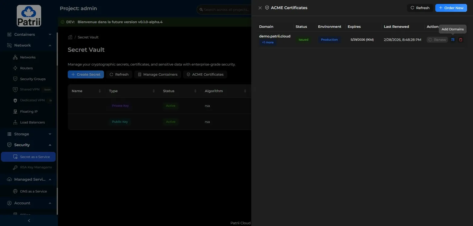Screen dimensions: 473x226
Task: Click the RSA Key Management sidebar item
Action: pos(28,167)
